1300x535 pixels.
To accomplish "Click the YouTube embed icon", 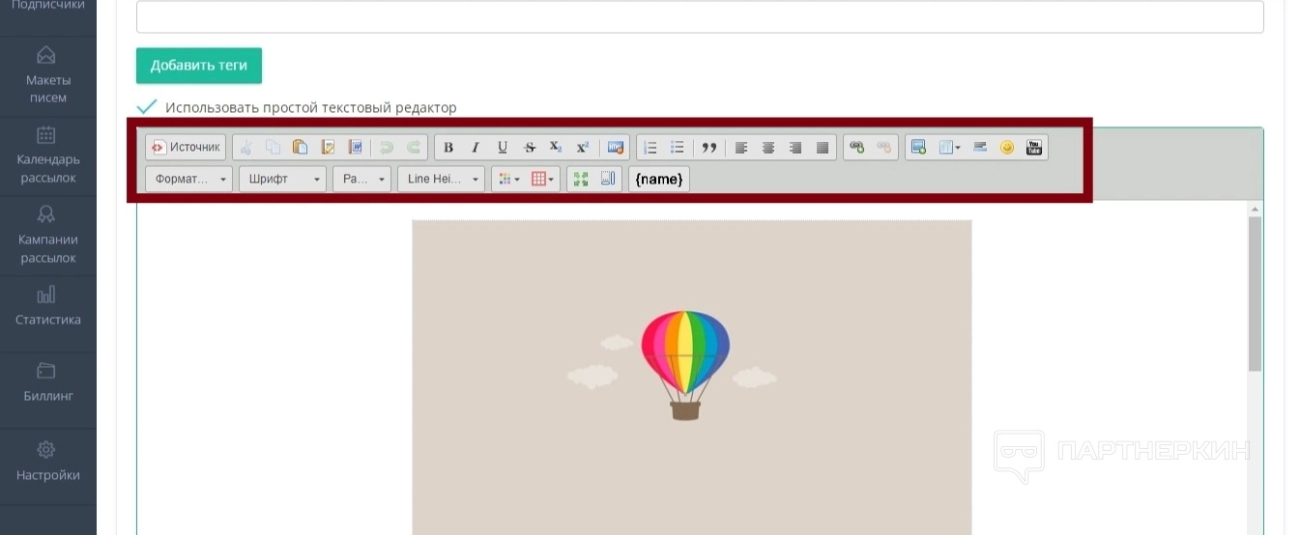I will [1034, 148].
